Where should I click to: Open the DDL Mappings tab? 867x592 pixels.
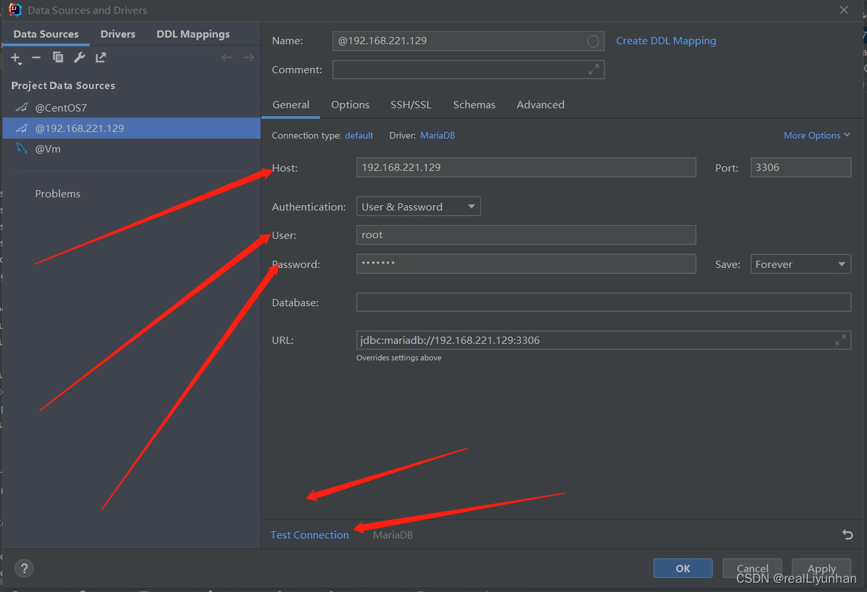(193, 34)
